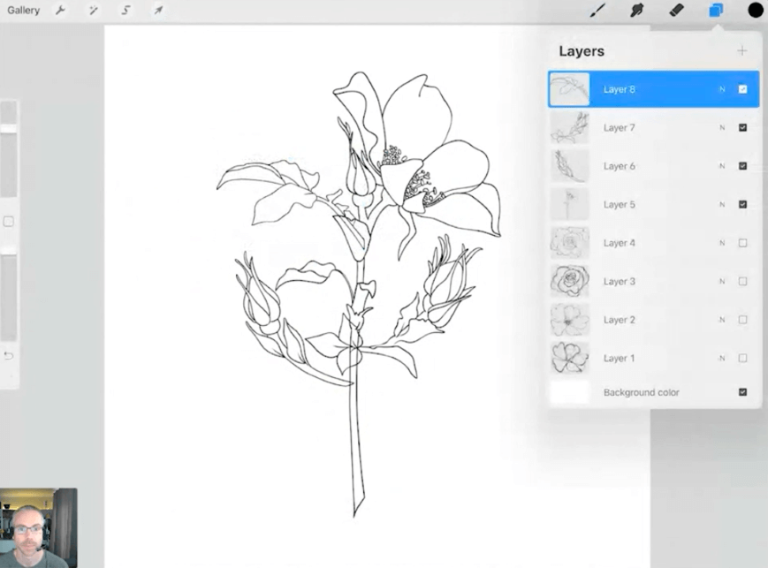The width and height of the screenshot is (768, 568).
Task: Uncheck Layer 5 visibility
Action: pos(742,204)
